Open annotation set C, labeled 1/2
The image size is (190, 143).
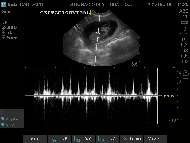point(107,139)
